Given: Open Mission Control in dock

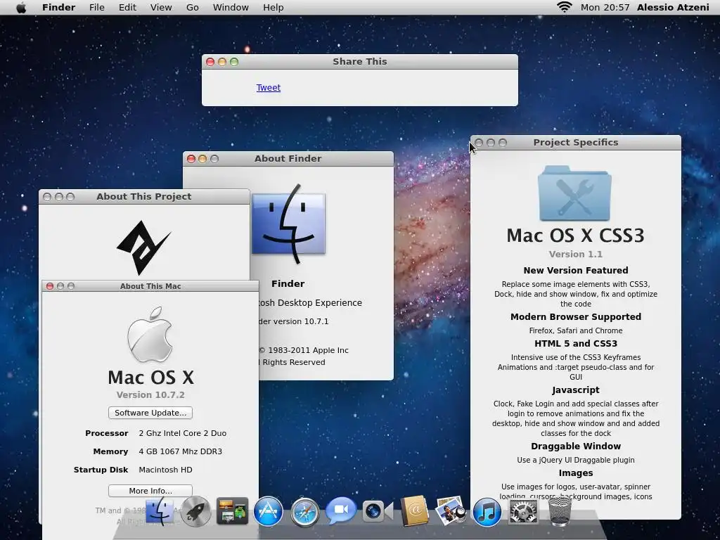Looking at the screenshot, I should coord(232,510).
